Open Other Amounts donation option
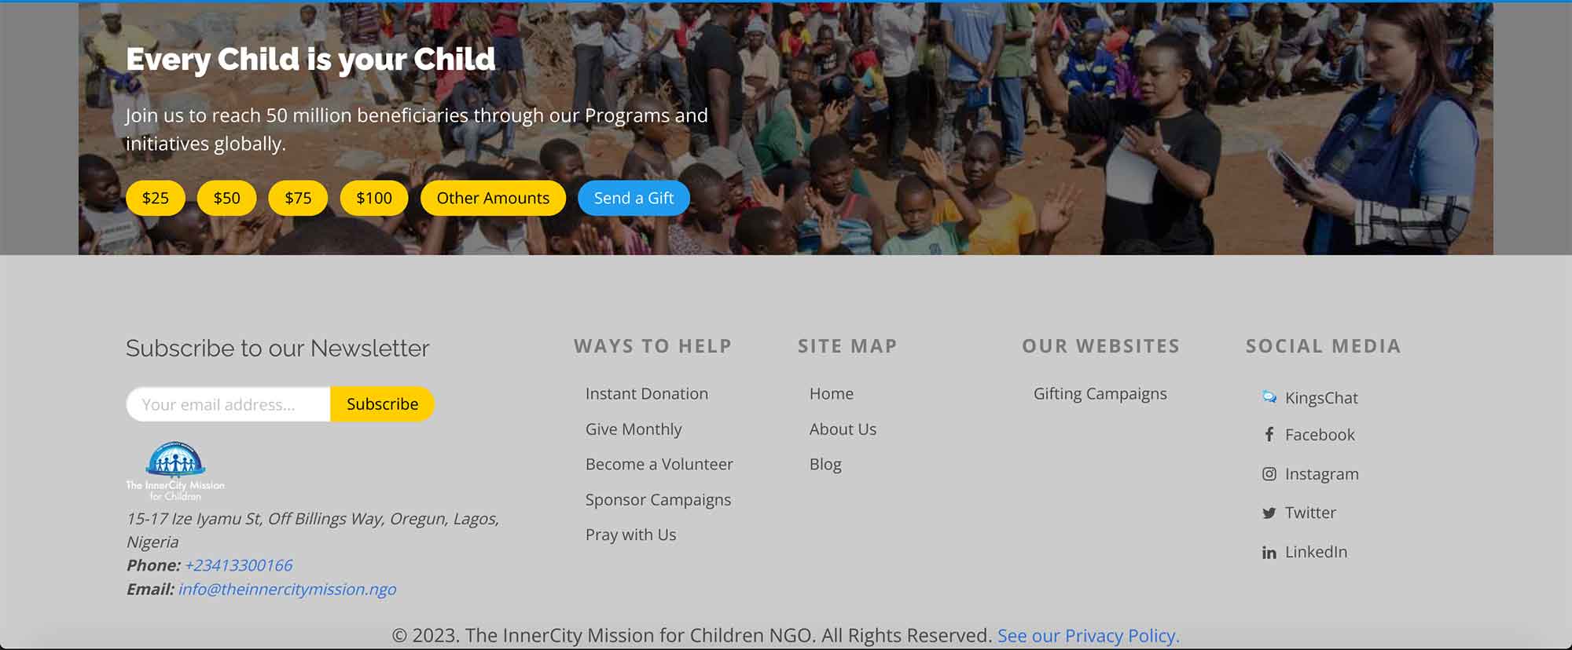 pos(493,198)
